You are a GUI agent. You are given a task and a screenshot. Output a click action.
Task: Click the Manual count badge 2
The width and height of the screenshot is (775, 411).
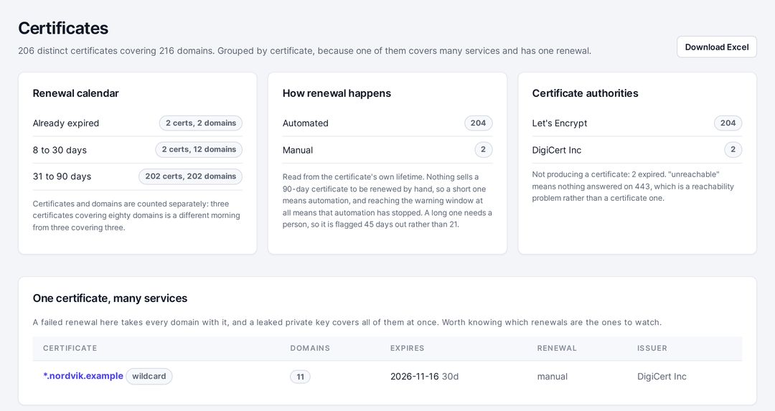[483, 149]
